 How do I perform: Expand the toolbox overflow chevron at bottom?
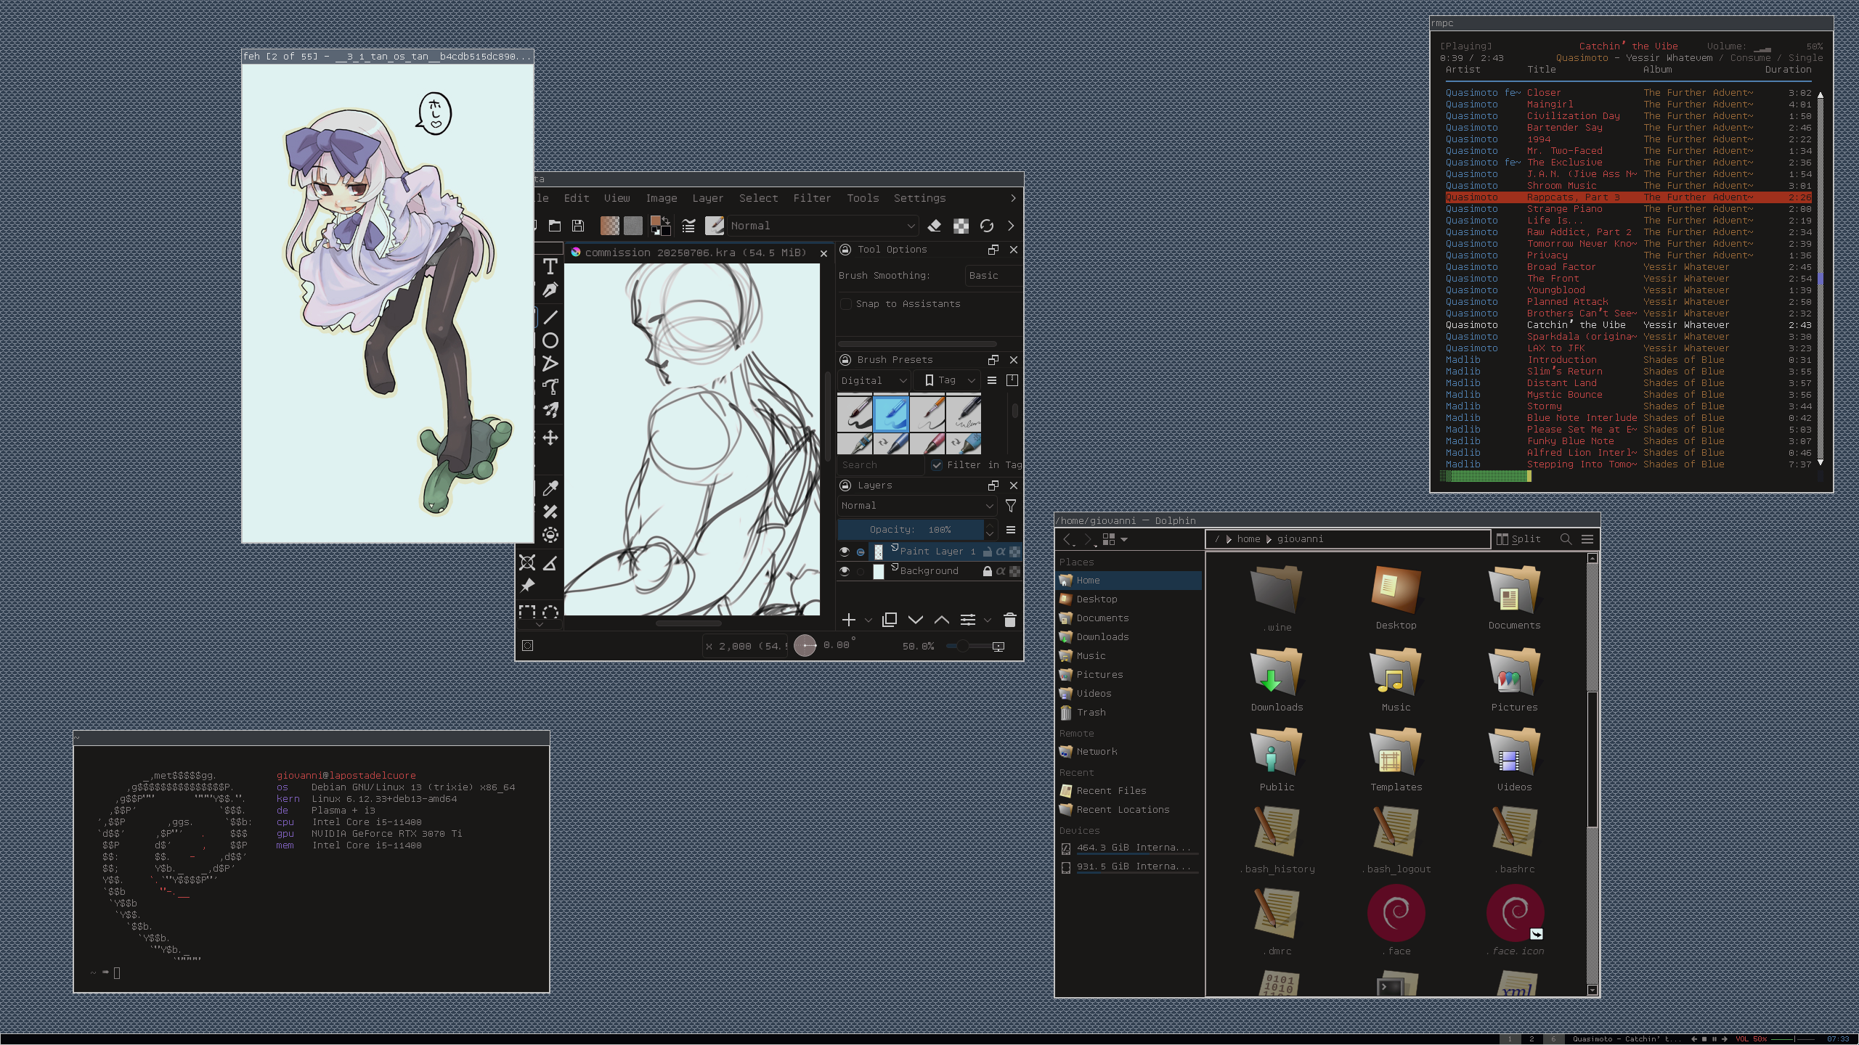point(539,624)
